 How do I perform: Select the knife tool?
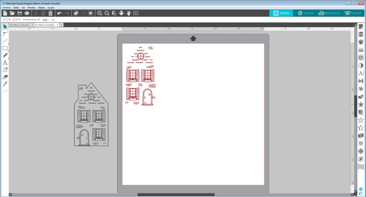point(5,84)
